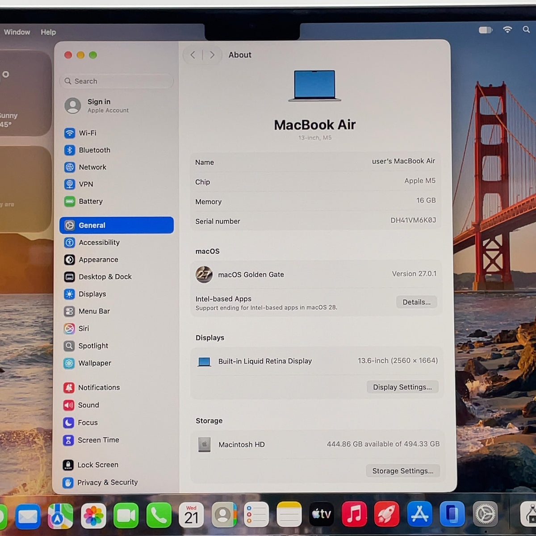Open Bluetooth settings in the sidebar
The height and width of the screenshot is (536, 536).
click(x=116, y=150)
